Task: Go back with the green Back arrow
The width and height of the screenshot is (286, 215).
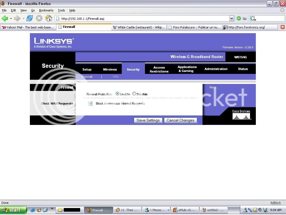Action: (5, 18)
